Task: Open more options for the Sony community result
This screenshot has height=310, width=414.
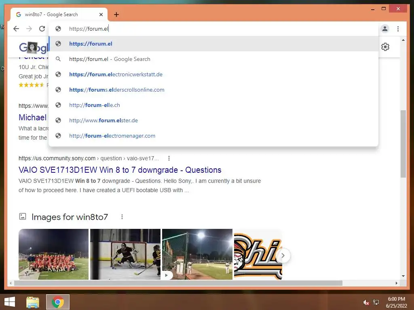Action: pyautogui.click(x=169, y=158)
